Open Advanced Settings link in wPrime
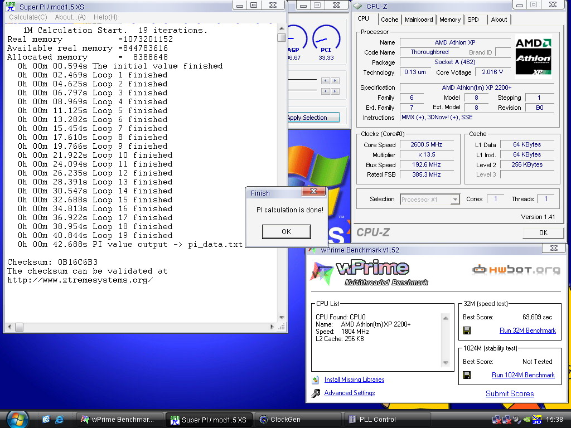Image resolution: width=571 pixels, height=428 pixels. click(x=350, y=393)
